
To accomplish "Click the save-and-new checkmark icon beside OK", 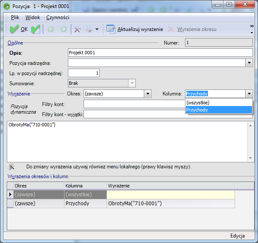I will click(36, 29).
